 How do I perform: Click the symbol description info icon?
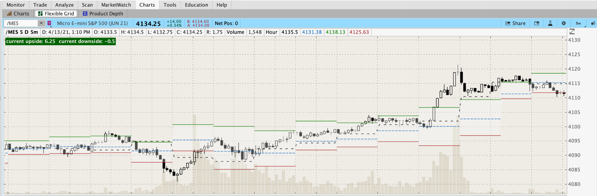[x=537, y=23]
